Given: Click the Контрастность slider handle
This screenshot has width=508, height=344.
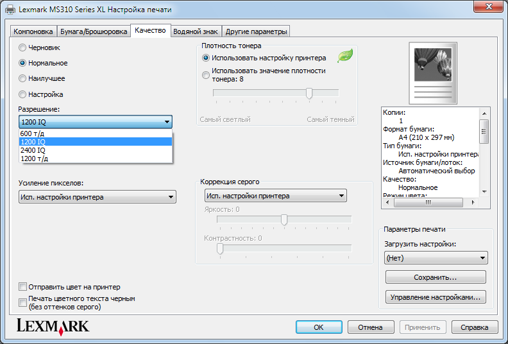Looking at the screenshot, I should 220,248.
